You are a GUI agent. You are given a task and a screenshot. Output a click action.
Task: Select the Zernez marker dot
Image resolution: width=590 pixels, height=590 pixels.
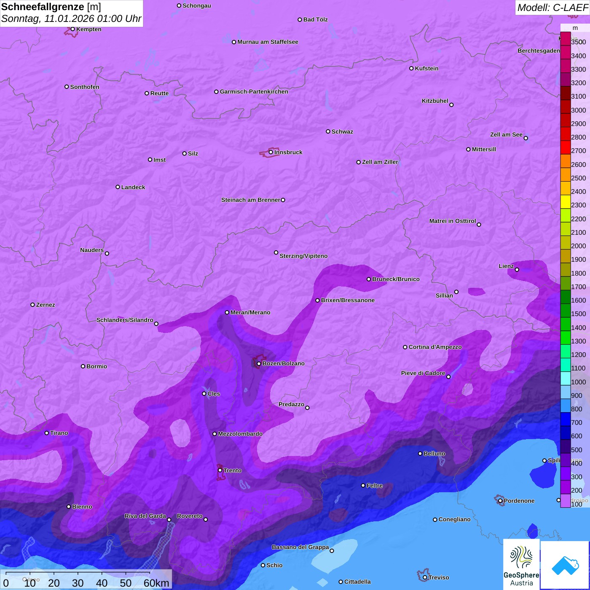pos(32,305)
